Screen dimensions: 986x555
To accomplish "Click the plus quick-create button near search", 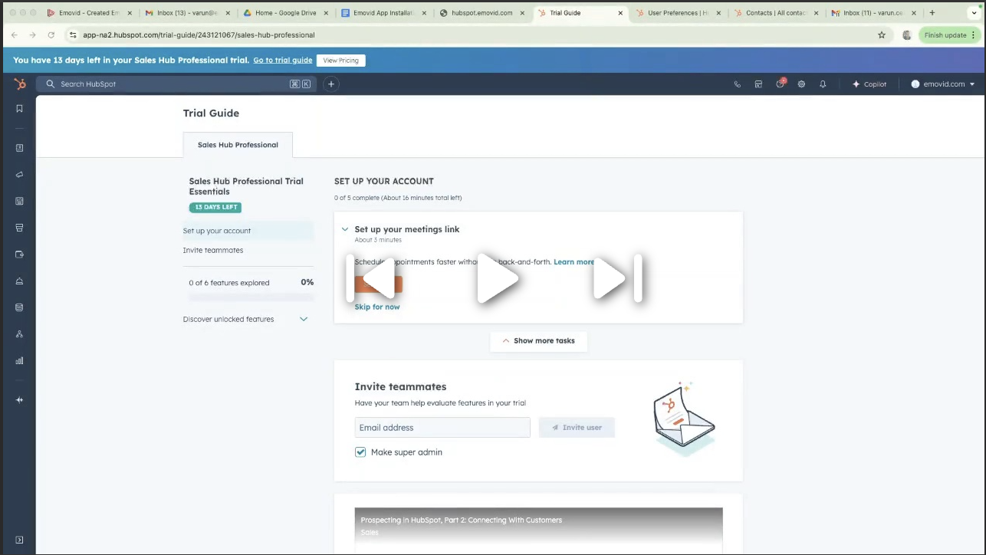I will pyautogui.click(x=331, y=84).
